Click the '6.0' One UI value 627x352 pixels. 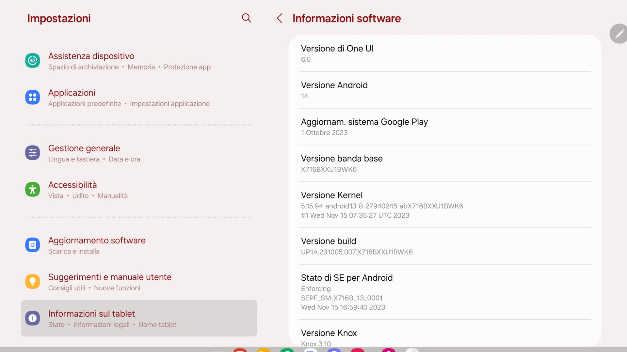306,60
